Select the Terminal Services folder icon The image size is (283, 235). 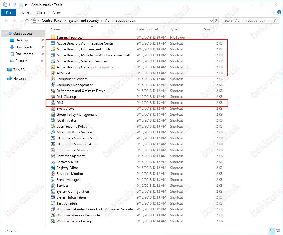(x=53, y=38)
